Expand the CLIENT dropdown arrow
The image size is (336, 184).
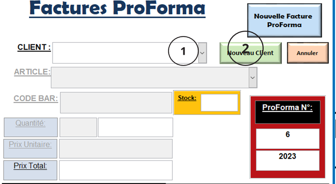click(x=202, y=53)
